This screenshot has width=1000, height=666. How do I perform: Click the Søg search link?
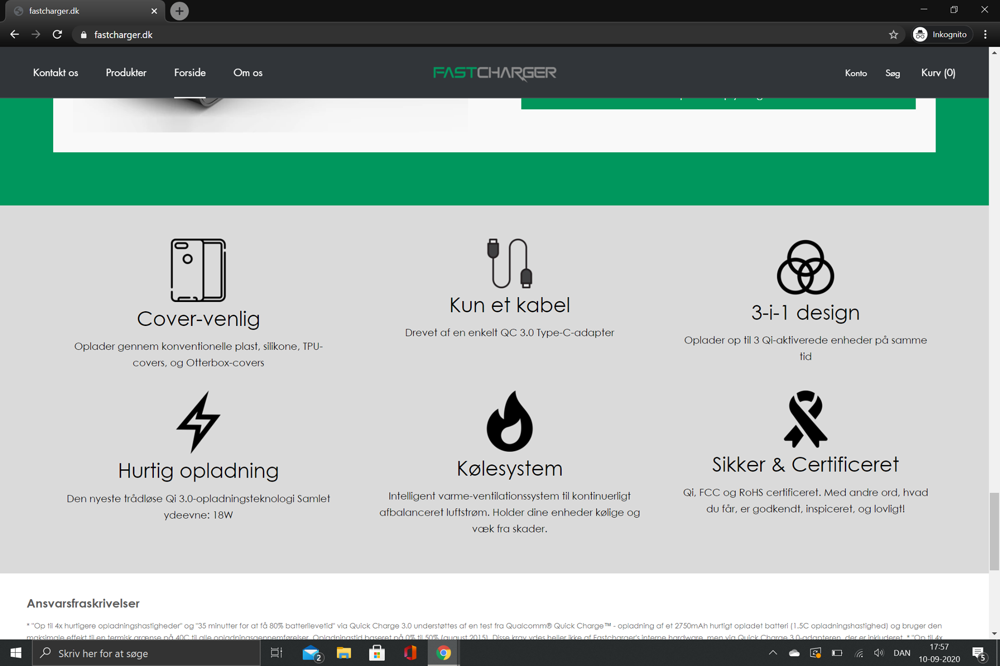pos(892,73)
